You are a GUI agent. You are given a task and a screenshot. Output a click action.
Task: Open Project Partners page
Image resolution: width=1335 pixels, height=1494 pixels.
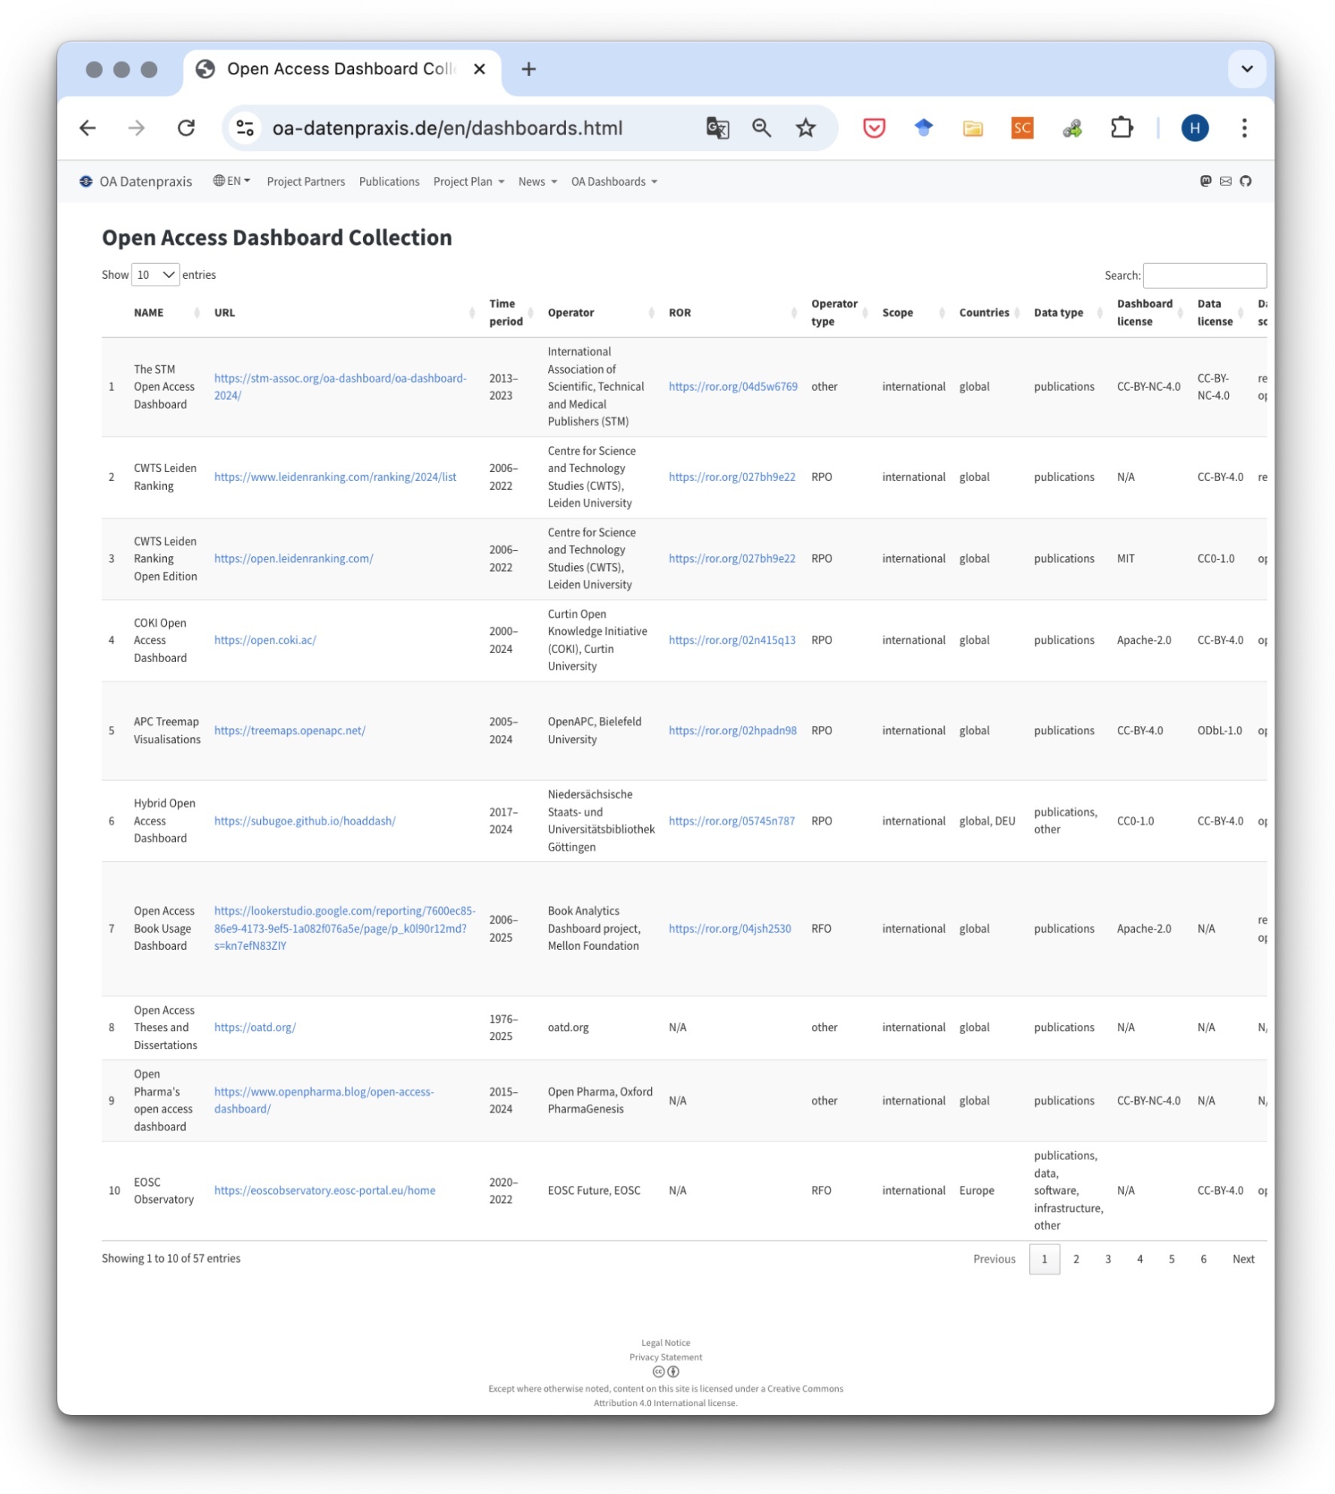[x=306, y=182]
